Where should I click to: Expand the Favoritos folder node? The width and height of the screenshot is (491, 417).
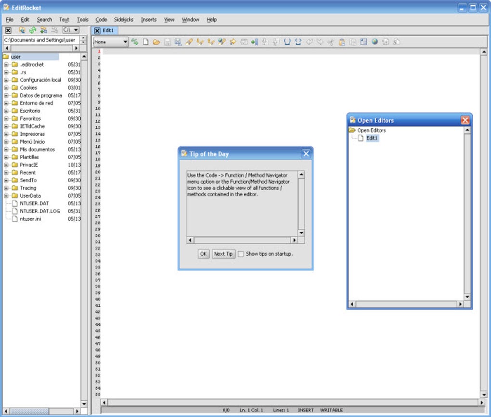coord(6,119)
